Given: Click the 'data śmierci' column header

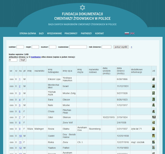Looking at the screenshot, I should [123, 71].
